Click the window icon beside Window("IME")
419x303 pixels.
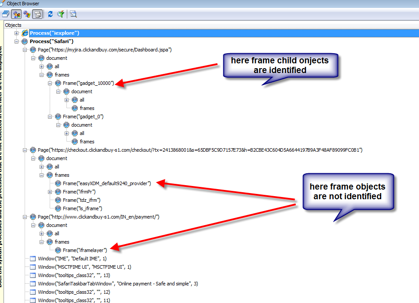pos(33,259)
